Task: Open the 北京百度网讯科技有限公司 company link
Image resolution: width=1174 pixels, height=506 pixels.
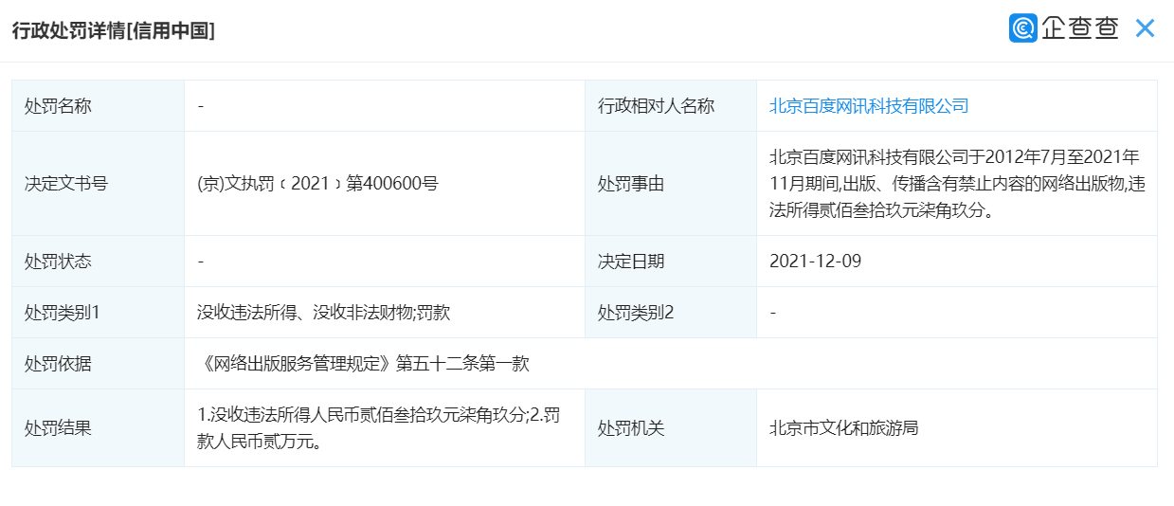Action: pos(869,106)
